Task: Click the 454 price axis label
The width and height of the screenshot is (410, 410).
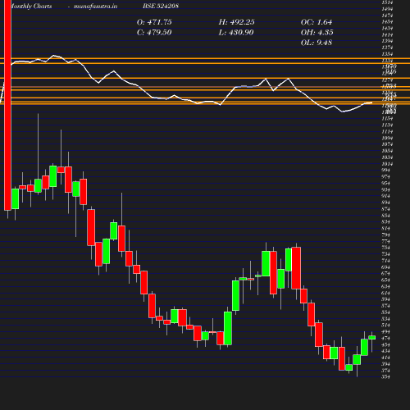Action: pos(385,345)
